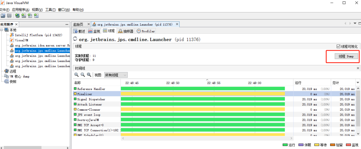Click the left arrow to scroll document tabs

[x=345, y=23]
